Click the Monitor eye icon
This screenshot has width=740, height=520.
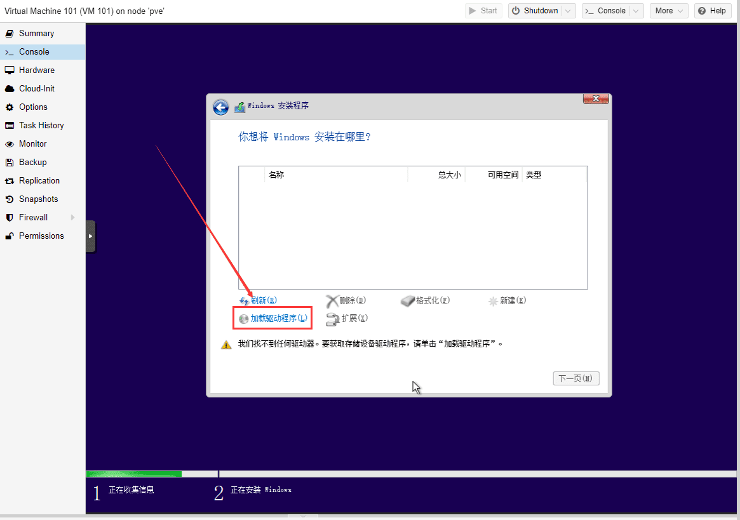pyautogui.click(x=10, y=144)
